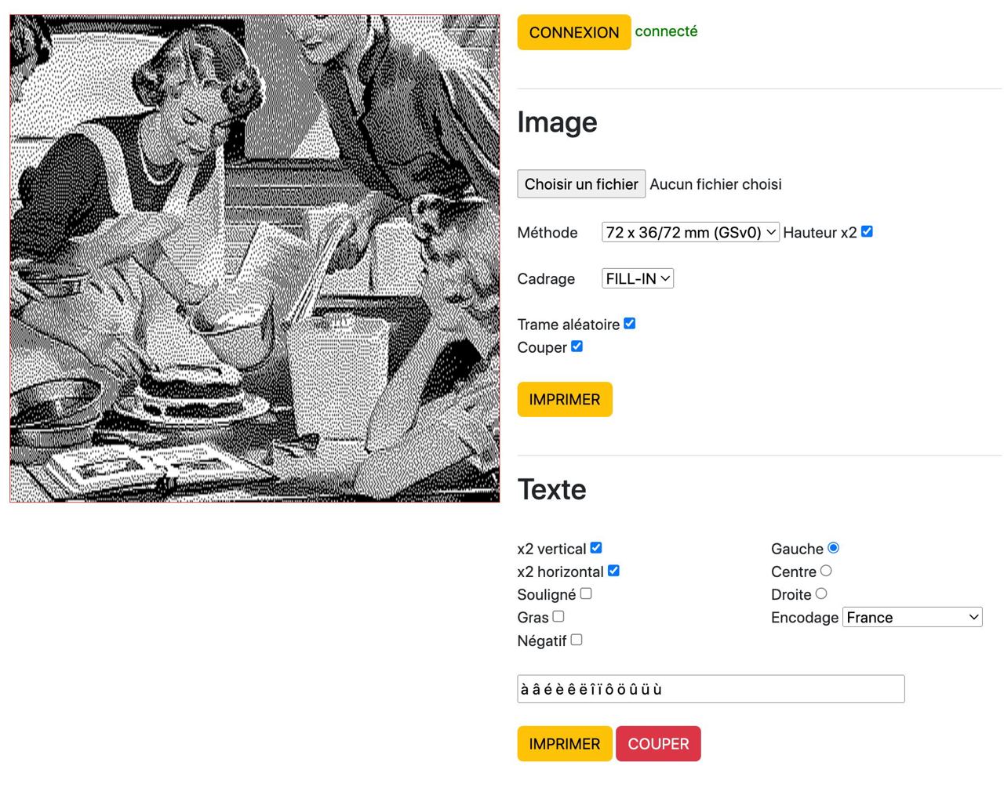Uncheck the Couper checkbox
The width and height of the screenshot is (1004, 802).
tap(577, 347)
